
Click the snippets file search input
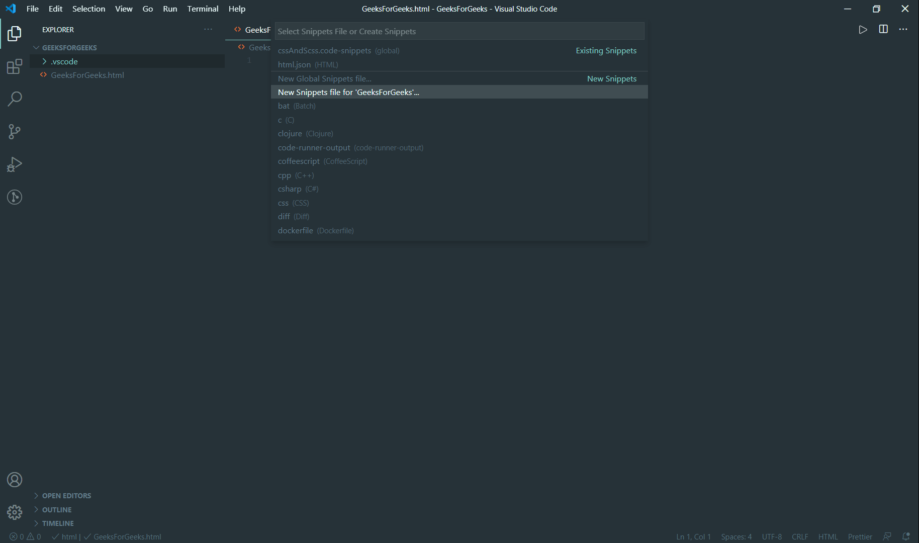pyautogui.click(x=459, y=31)
